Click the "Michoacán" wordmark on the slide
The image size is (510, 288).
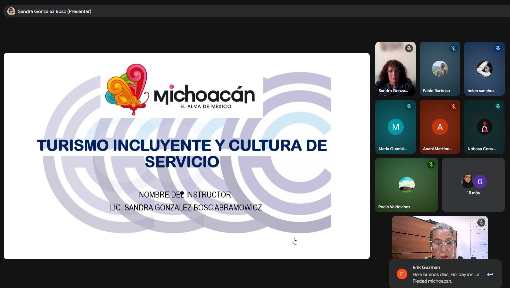coord(204,94)
